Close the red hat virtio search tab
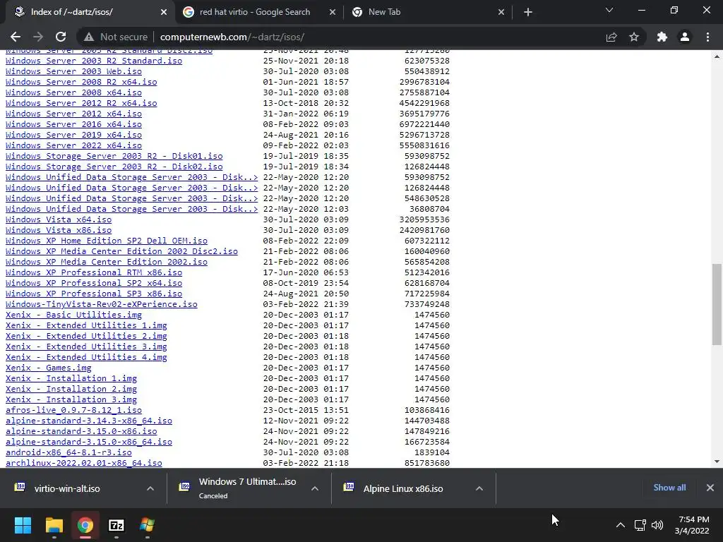Viewport: 723px width, 542px height. [333, 12]
